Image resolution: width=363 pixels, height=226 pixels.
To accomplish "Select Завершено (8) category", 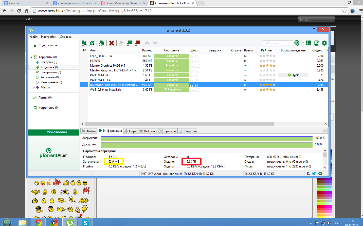I will 51,72.
